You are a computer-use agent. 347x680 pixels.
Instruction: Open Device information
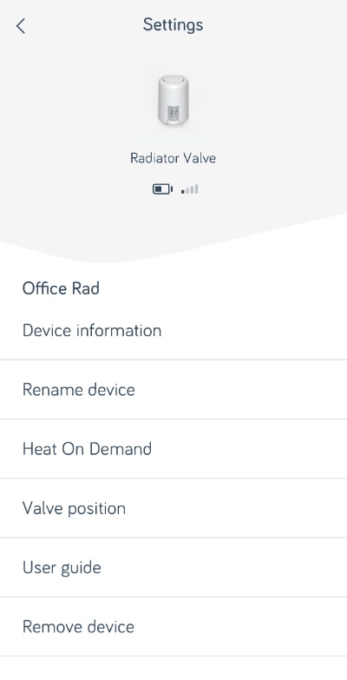click(x=173, y=331)
